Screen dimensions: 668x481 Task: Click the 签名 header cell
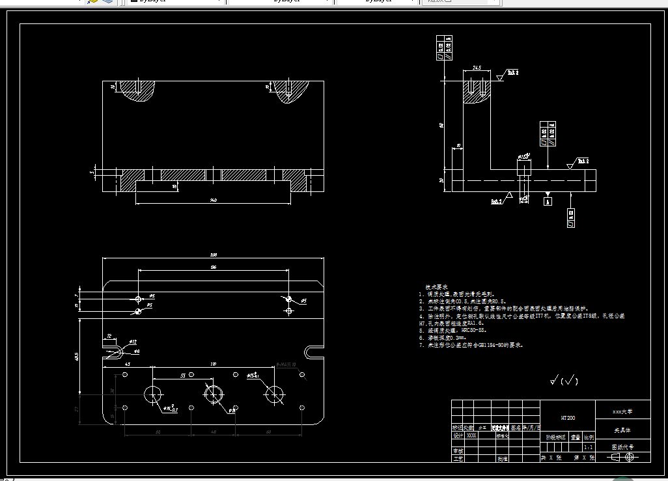tap(516, 428)
